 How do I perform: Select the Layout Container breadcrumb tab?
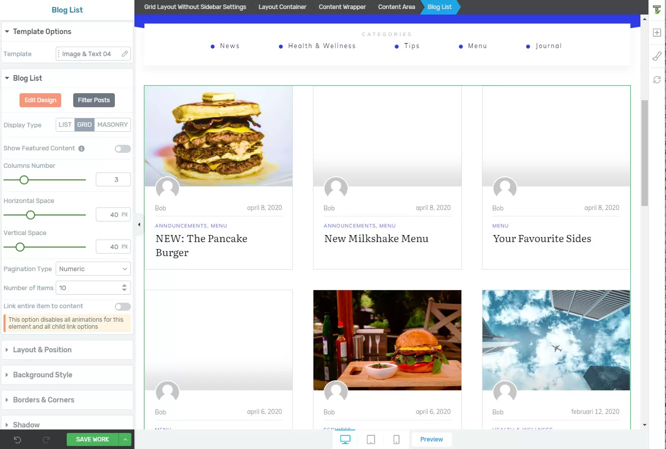tap(282, 7)
